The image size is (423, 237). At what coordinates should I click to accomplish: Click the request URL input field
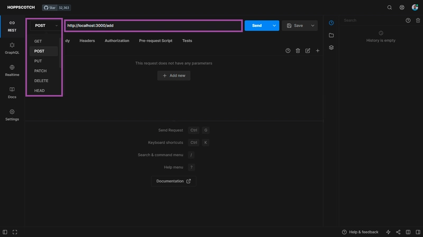[153, 25]
